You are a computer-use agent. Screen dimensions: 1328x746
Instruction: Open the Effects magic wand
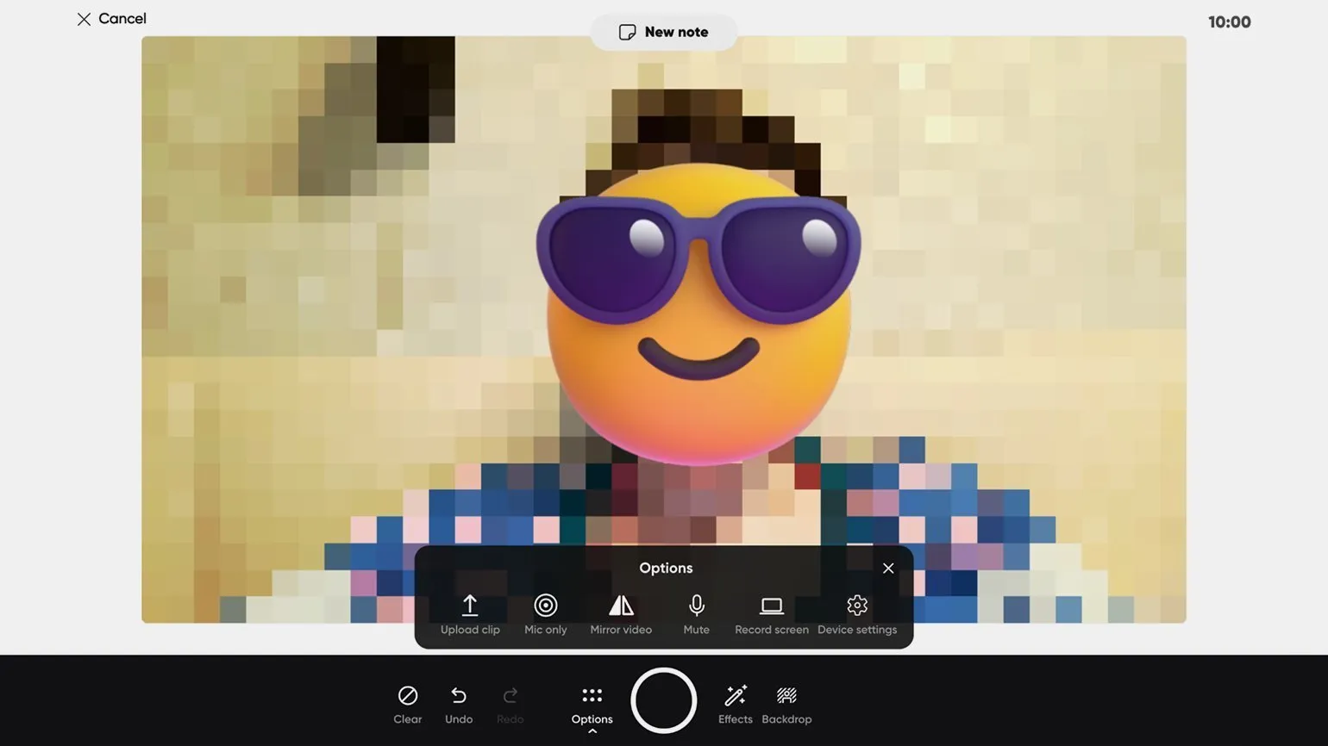point(735,696)
